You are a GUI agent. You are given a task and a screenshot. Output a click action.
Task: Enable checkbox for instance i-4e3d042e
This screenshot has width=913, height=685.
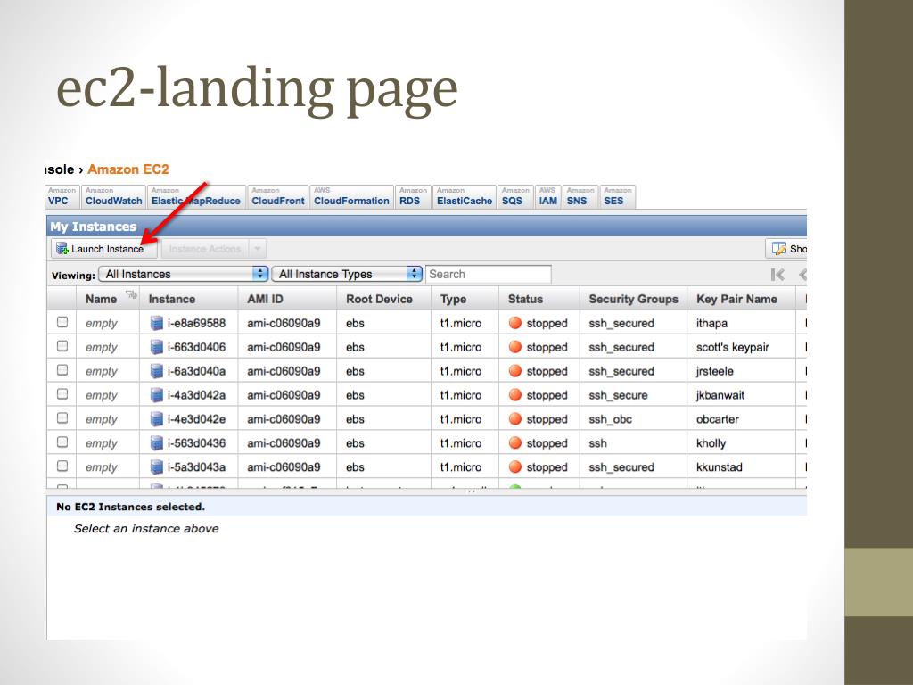pos(62,417)
